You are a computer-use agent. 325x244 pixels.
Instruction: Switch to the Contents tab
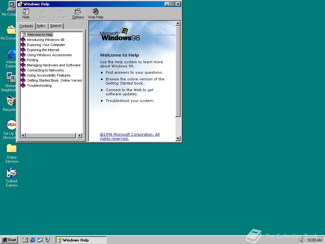(x=26, y=26)
